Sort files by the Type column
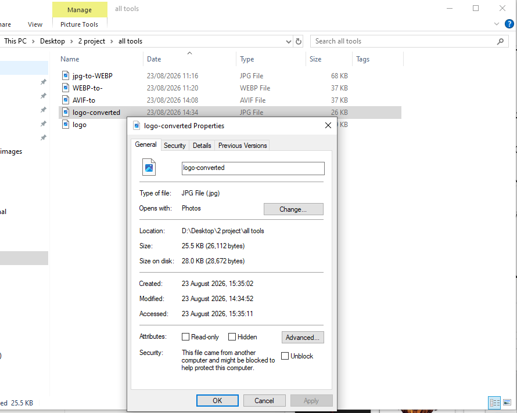This screenshot has height=413, width=517. [x=271, y=59]
